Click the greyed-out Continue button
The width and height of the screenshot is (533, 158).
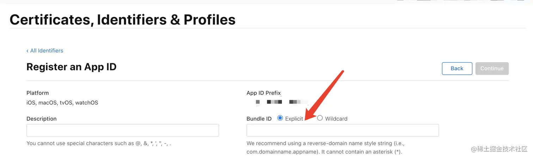click(492, 68)
